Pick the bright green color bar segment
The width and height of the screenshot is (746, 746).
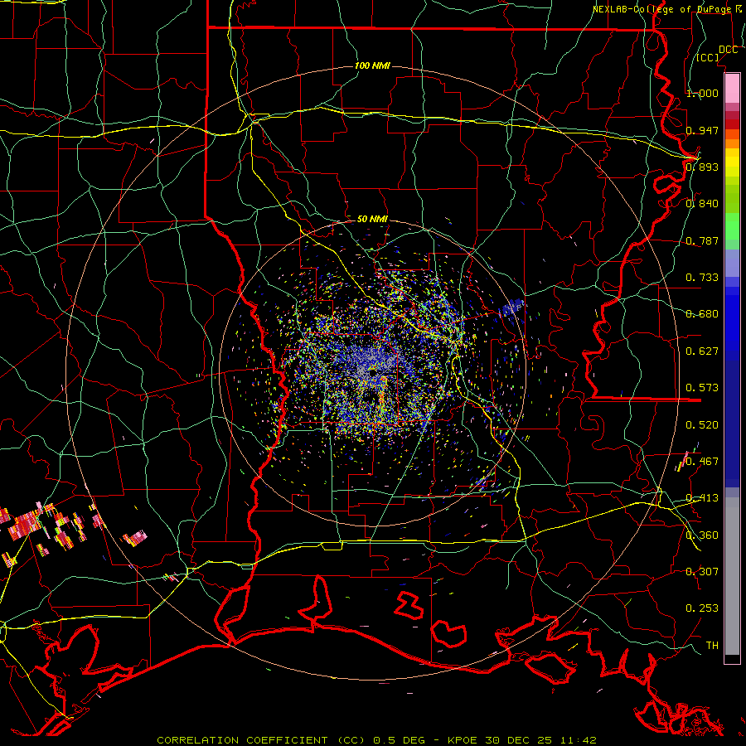tap(732, 226)
